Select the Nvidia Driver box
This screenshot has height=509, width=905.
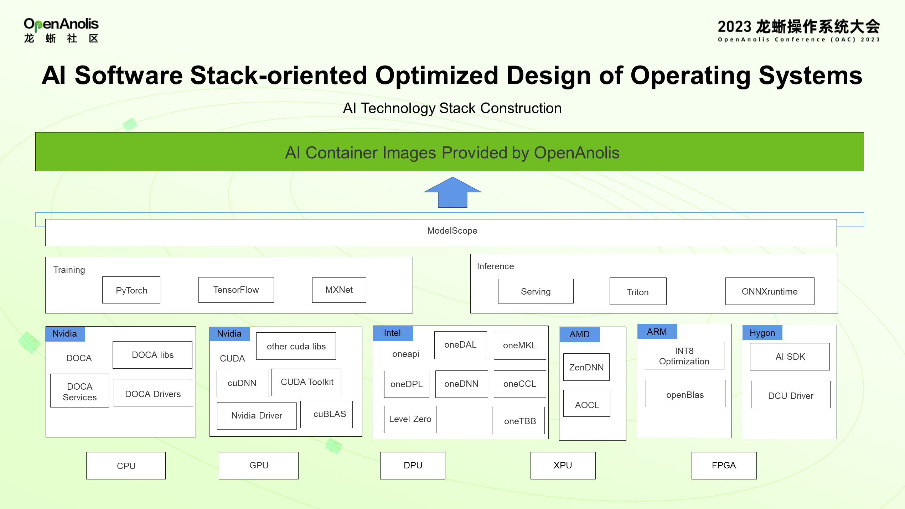(x=257, y=416)
